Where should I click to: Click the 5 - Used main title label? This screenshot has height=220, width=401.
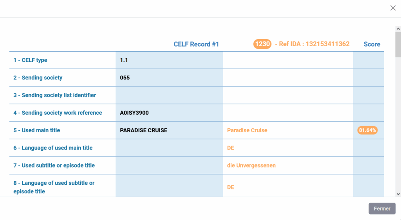pos(36,130)
